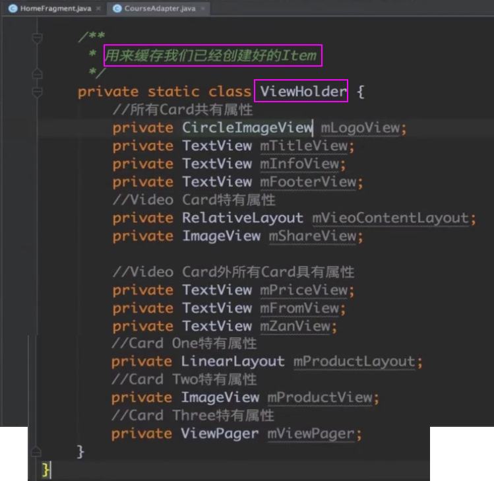Place cursor on the ViewHolder class name
The width and height of the screenshot is (494, 481).
[303, 92]
